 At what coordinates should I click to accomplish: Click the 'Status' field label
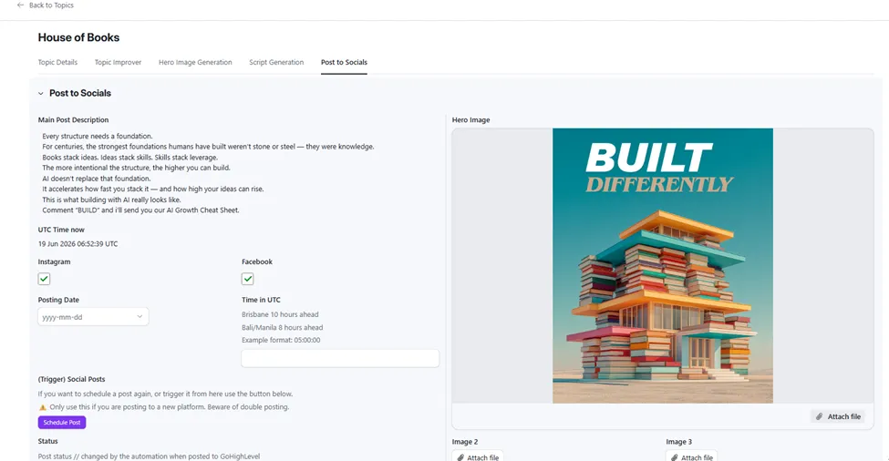(x=47, y=441)
